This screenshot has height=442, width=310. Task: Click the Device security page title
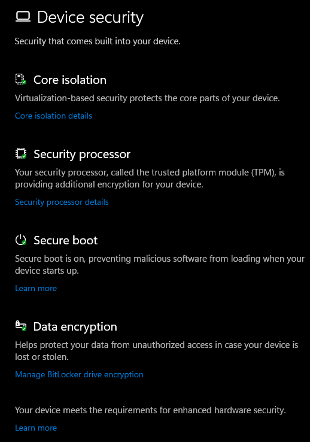[90, 17]
